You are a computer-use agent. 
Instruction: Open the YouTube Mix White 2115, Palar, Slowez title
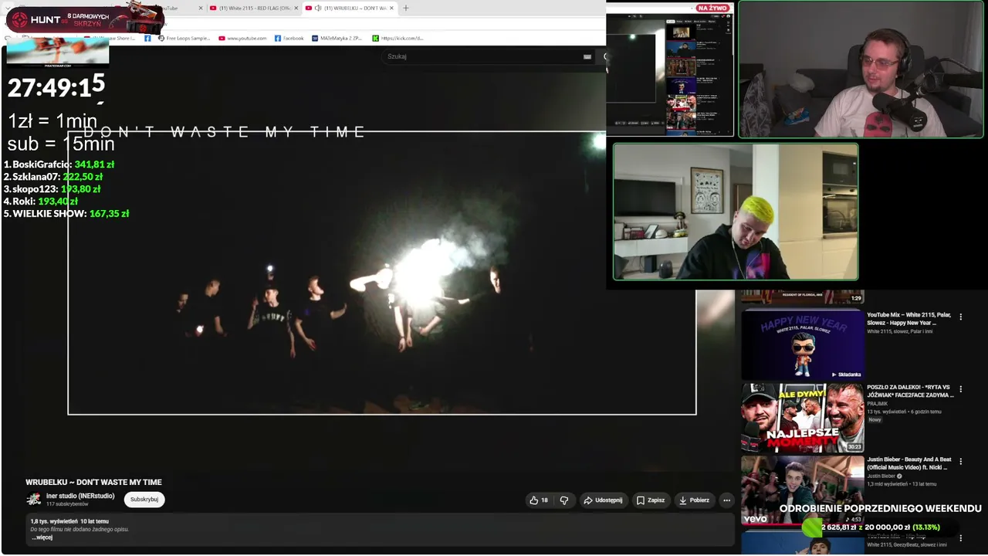tap(909, 319)
